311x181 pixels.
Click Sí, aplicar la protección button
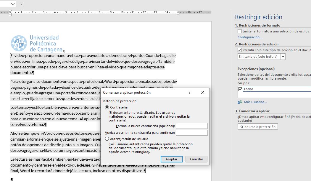point(258,127)
